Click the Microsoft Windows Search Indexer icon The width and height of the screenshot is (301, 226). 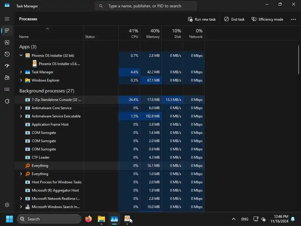point(28,207)
